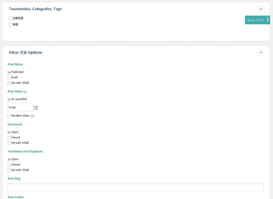Click the Taxonomies, Categories, Tags heading

click(35, 9)
